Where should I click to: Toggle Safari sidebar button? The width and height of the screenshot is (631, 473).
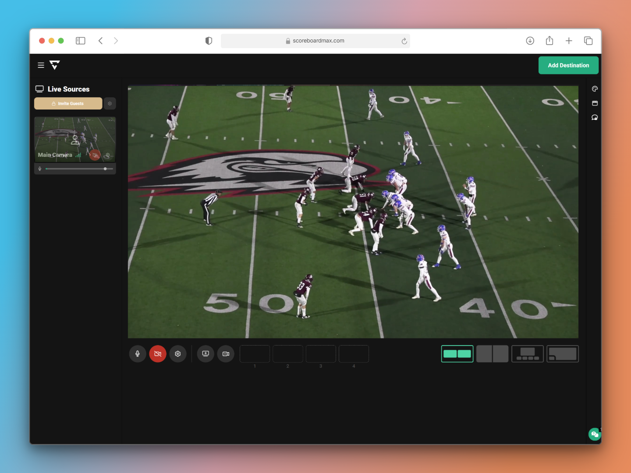point(81,41)
